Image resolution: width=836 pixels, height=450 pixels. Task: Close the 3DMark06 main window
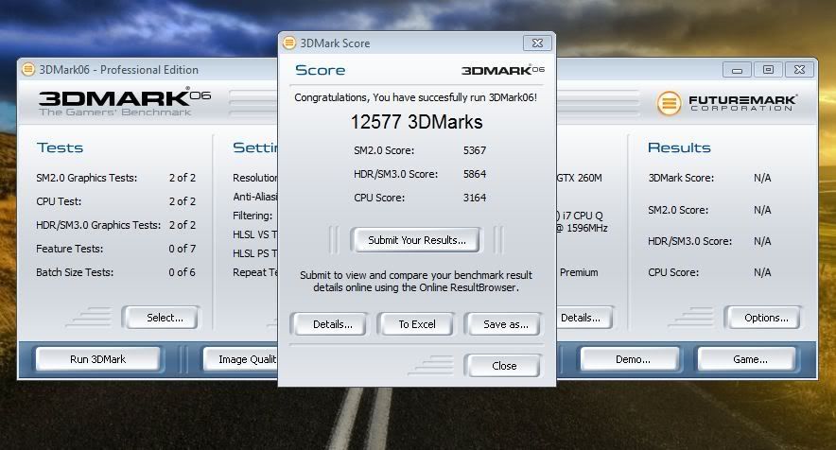(799, 69)
